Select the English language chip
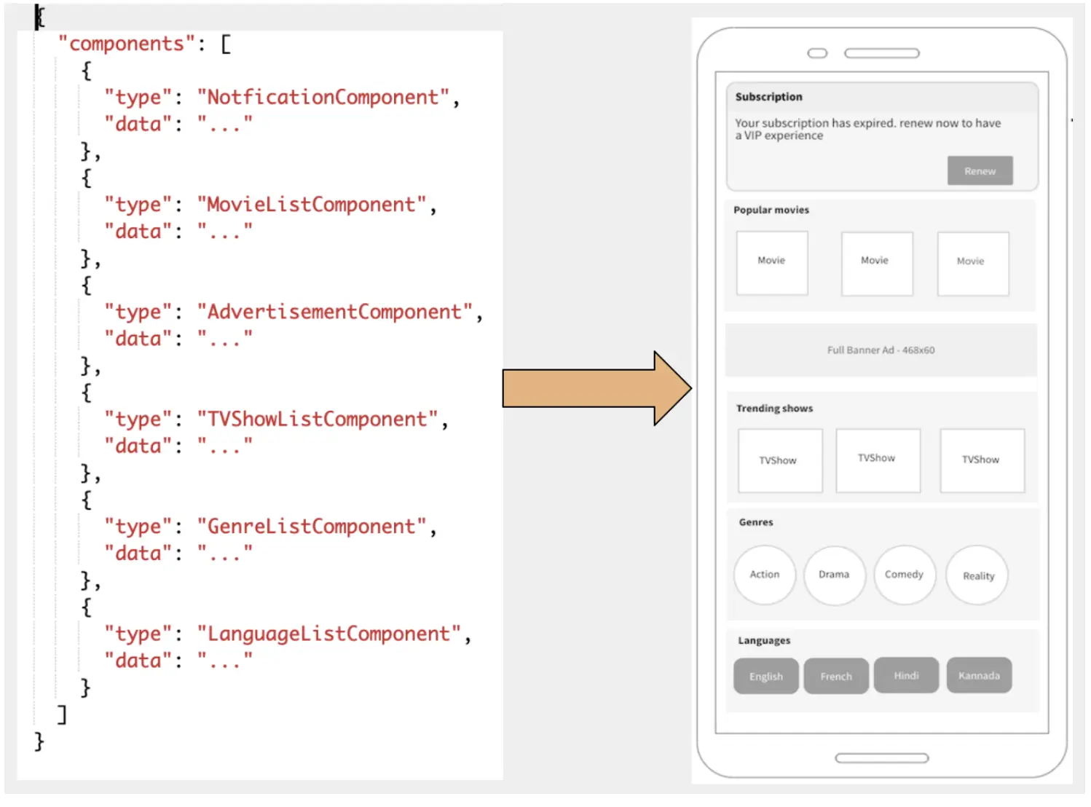This screenshot has width=1091, height=807. pos(766,676)
